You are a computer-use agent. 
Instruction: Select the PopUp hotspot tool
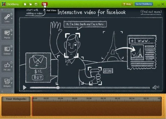coord(7,34)
